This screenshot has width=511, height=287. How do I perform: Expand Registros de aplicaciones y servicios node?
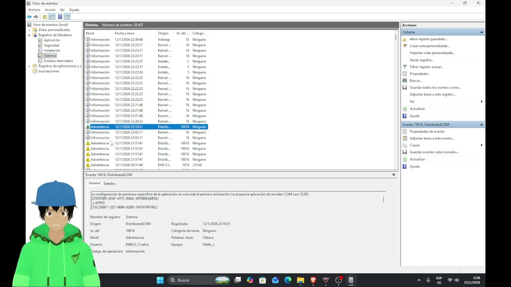(29, 66)
